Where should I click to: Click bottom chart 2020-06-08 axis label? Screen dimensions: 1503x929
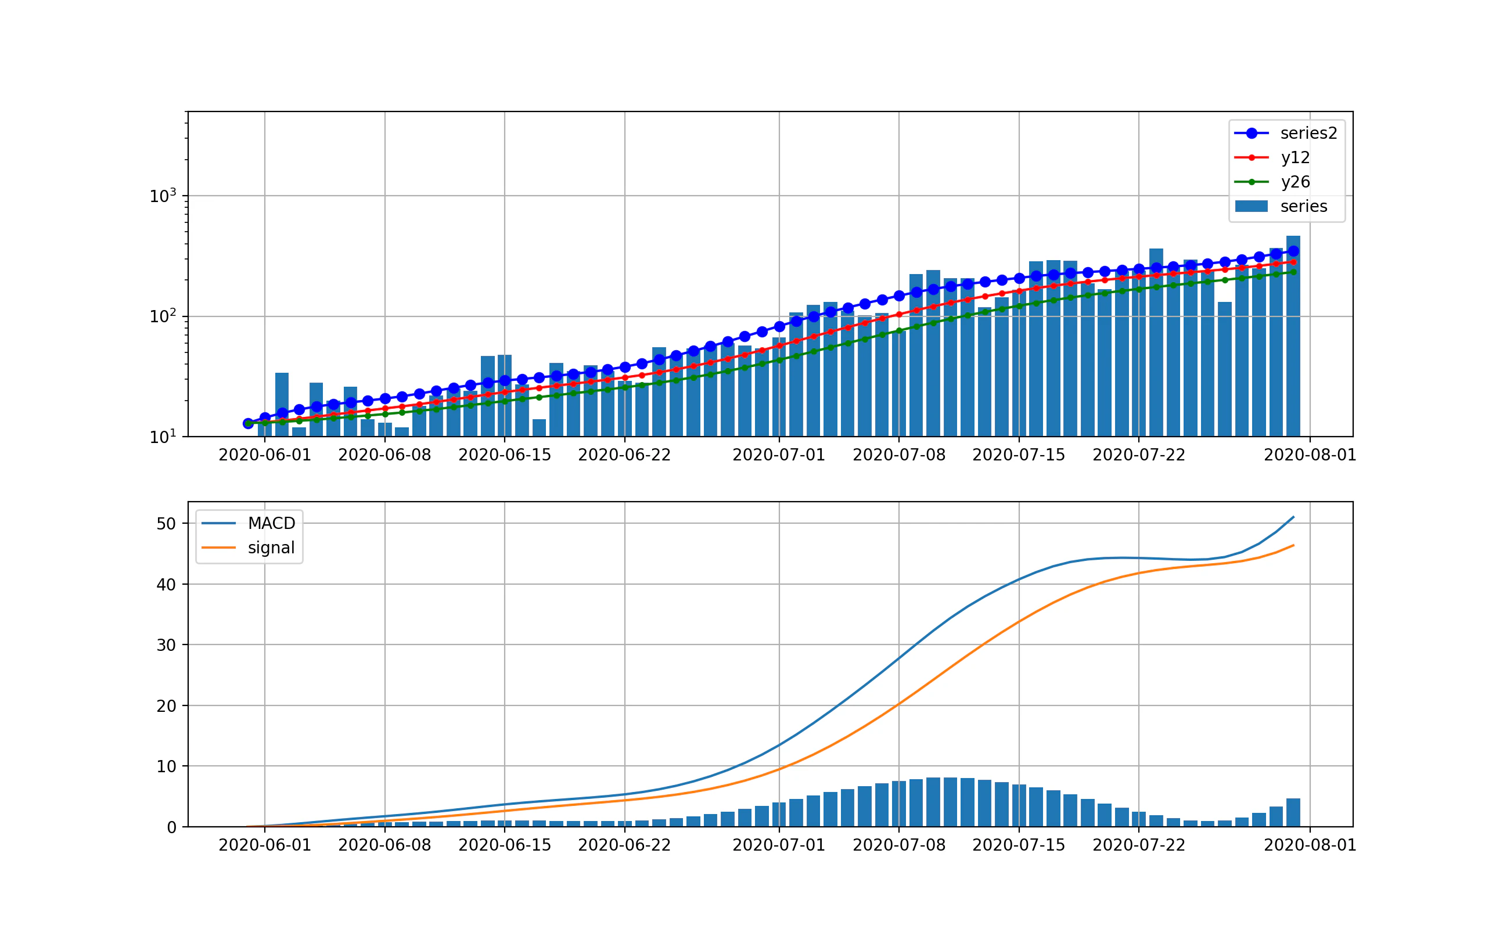384,845
